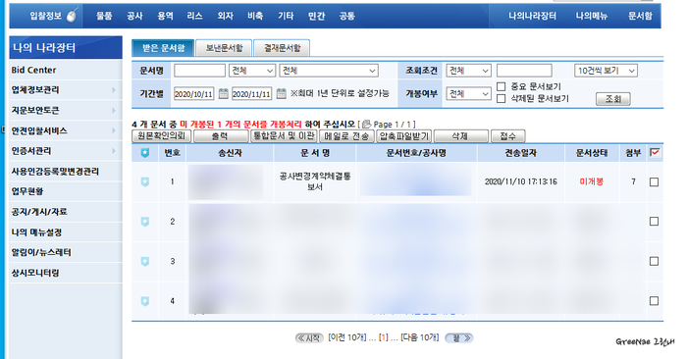The width and height of the screenshot is (687, 359).
Task: Click the 다음 10개 pagination link
Action: [x=419, y=337]
